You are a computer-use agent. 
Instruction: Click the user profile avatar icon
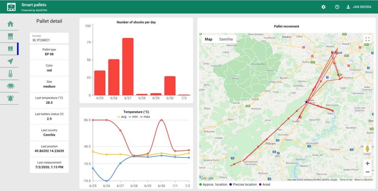tap(348, 7)
